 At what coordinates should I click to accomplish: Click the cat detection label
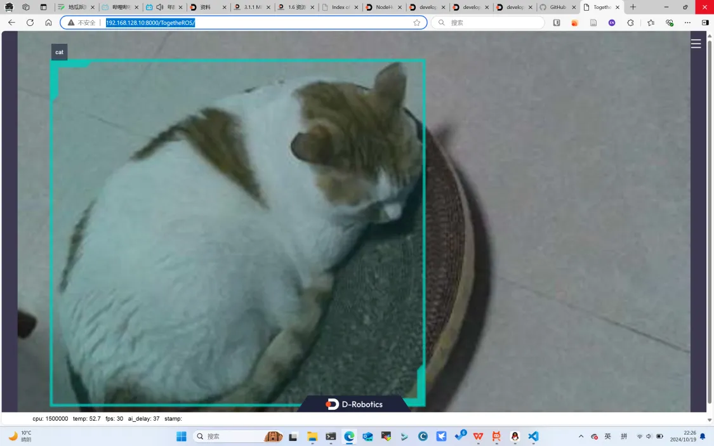(x=59, y=52)
